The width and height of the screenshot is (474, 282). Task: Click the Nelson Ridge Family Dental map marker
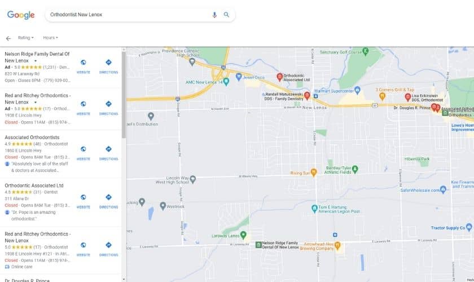pos(258,245)
